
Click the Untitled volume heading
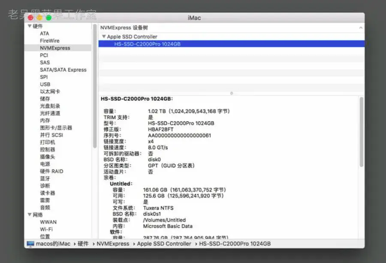point(121,184)
